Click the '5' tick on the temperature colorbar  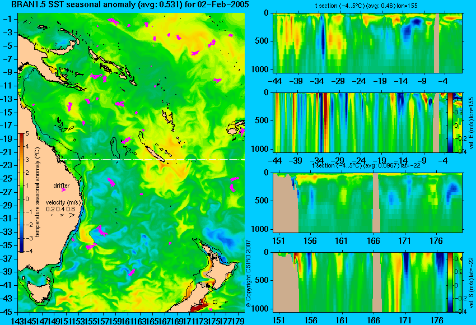[x=27, y=133]
